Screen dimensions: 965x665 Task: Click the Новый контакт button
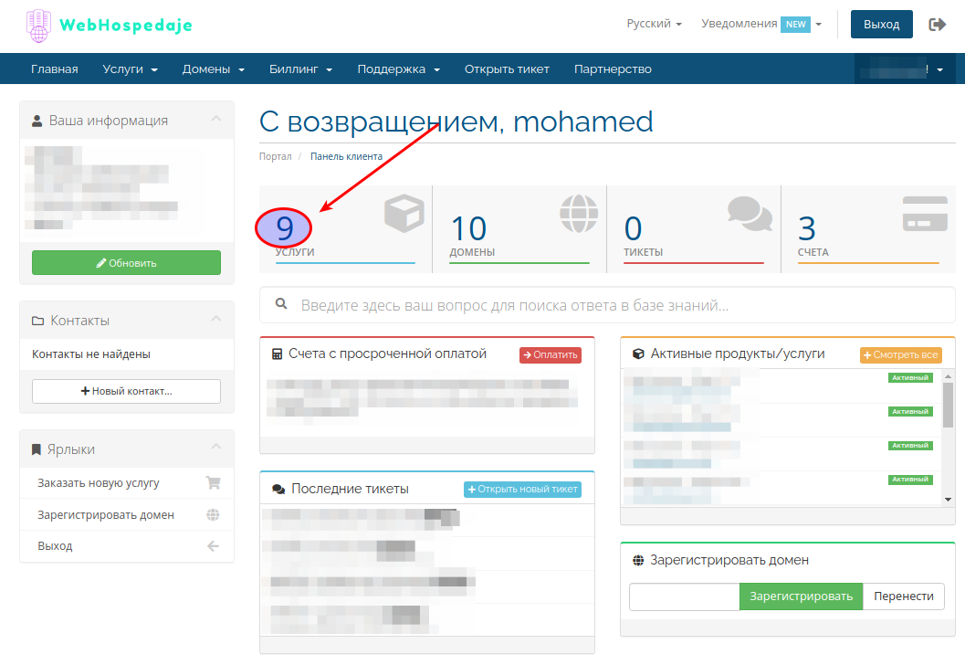[126, 392]
